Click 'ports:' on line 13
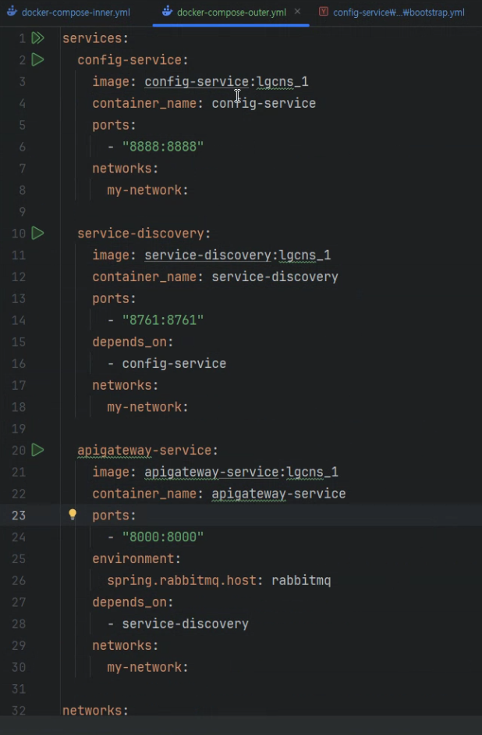 114,298
